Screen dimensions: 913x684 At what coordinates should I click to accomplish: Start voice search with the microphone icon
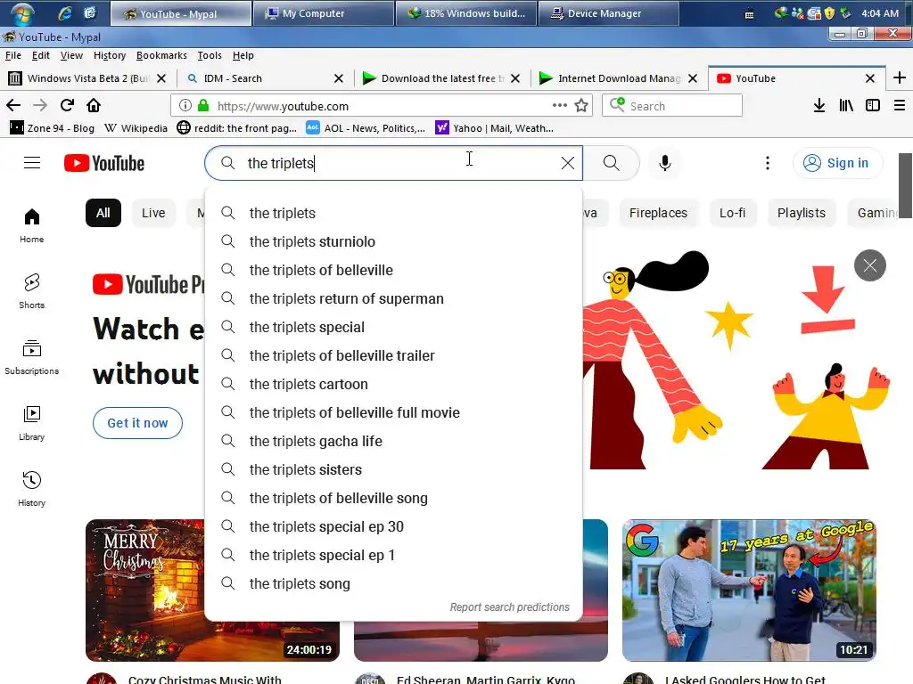665,163
